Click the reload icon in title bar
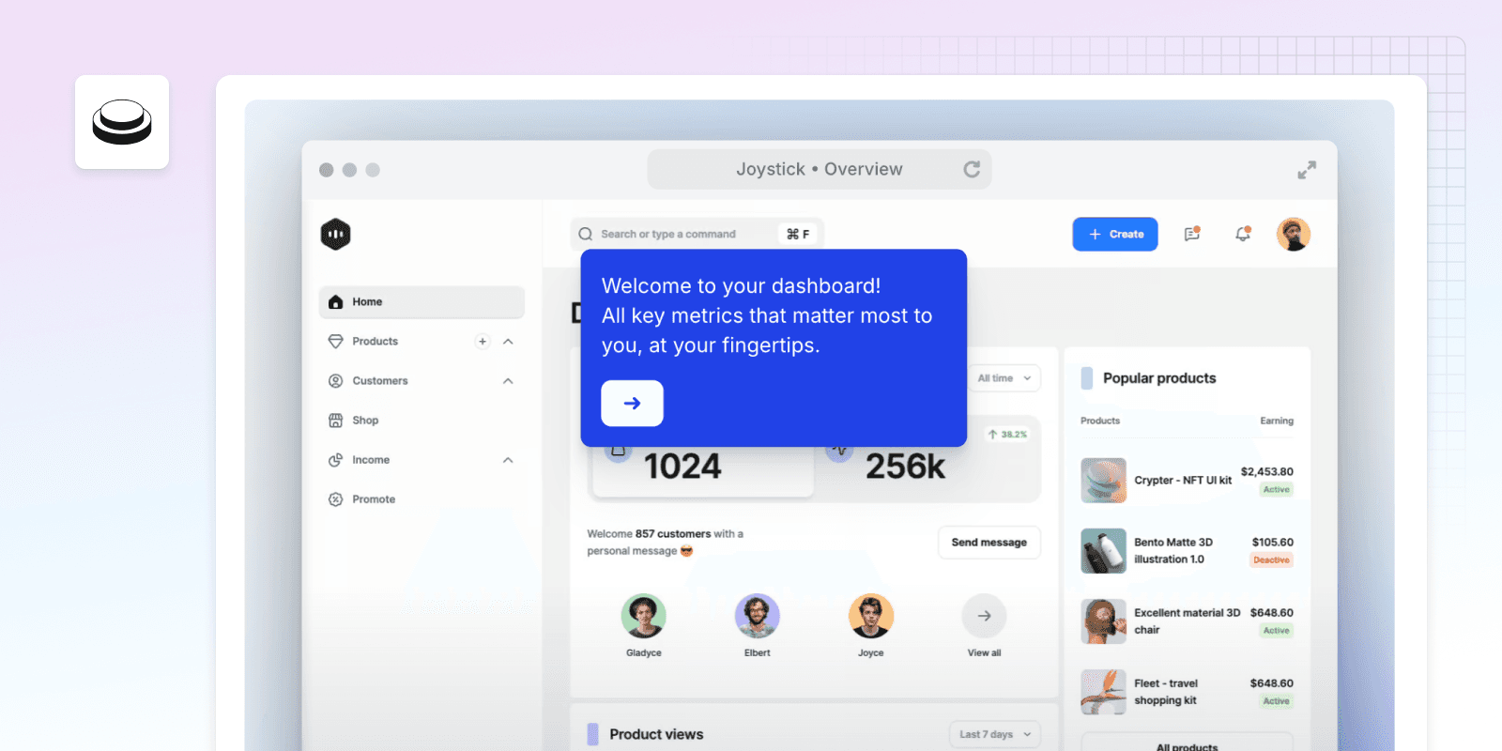1502x751 pixels. (972, 169)
